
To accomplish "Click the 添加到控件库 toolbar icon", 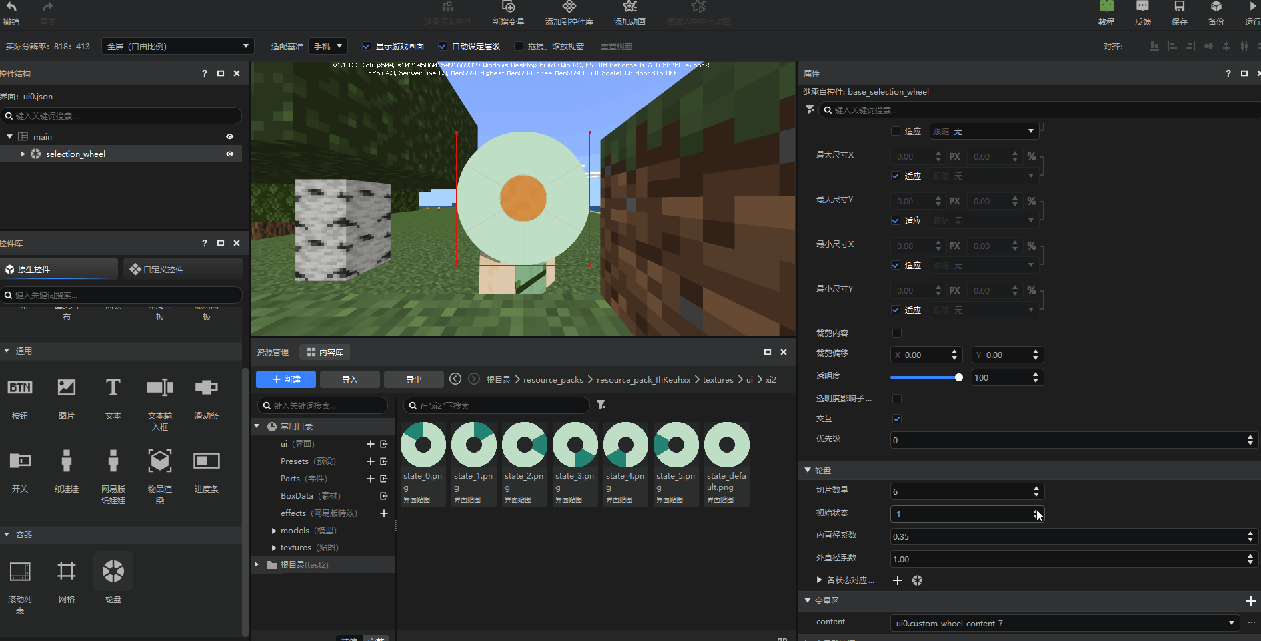I will [x=569, y=7].
